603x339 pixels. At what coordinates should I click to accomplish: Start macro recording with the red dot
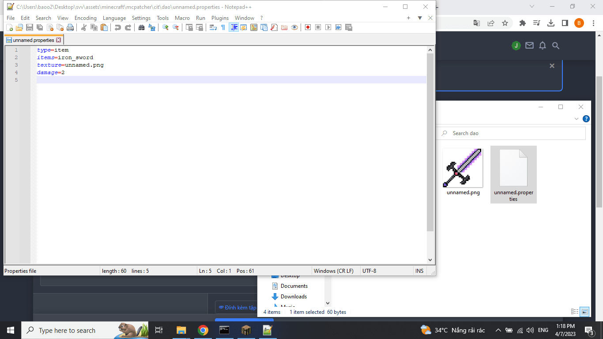click(x=308, y=27)
